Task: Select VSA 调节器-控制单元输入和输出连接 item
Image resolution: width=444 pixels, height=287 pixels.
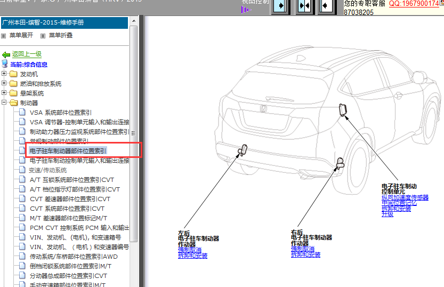Action: tap(79, 122)
